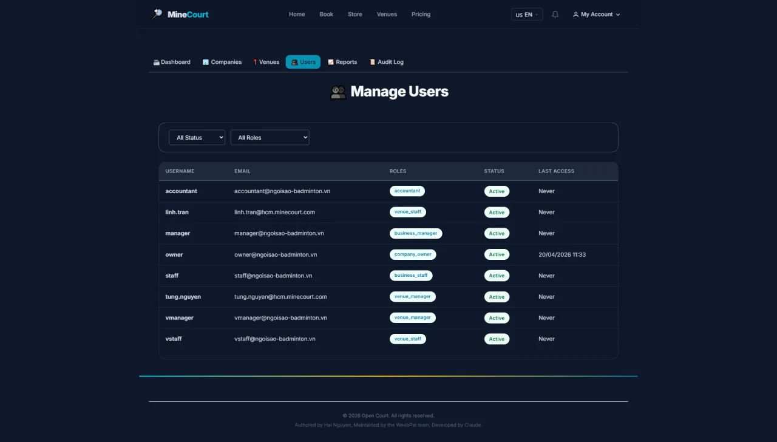Click the EMAIL column header

click(242, 171)
